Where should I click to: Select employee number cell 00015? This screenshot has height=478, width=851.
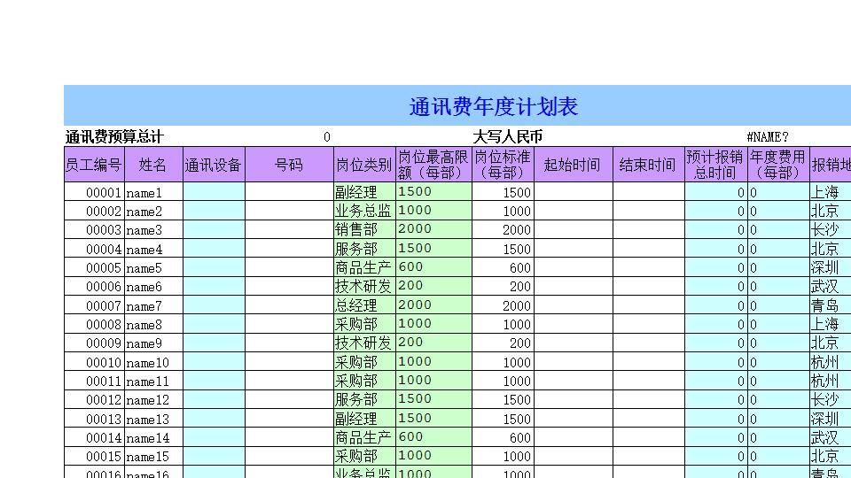95,457
